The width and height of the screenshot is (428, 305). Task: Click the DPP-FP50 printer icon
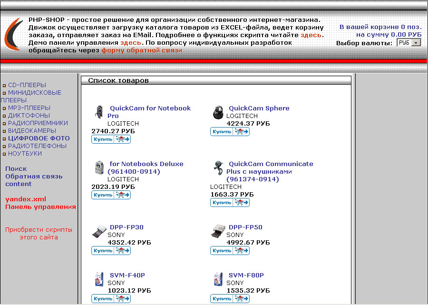tap(218, 231)
